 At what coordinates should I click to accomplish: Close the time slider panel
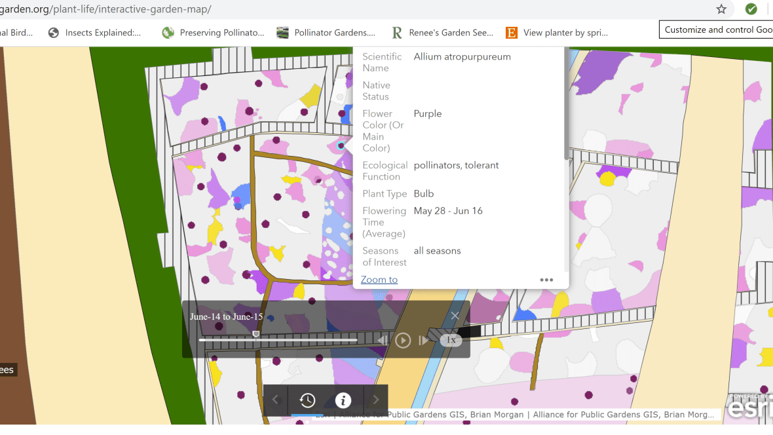tap(455, 316)
